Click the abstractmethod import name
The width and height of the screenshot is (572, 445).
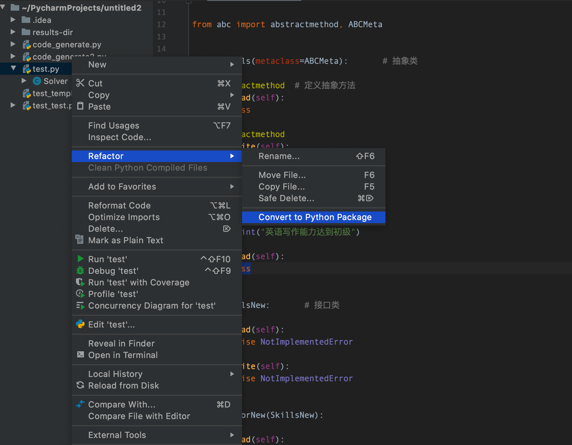[304, 24]
